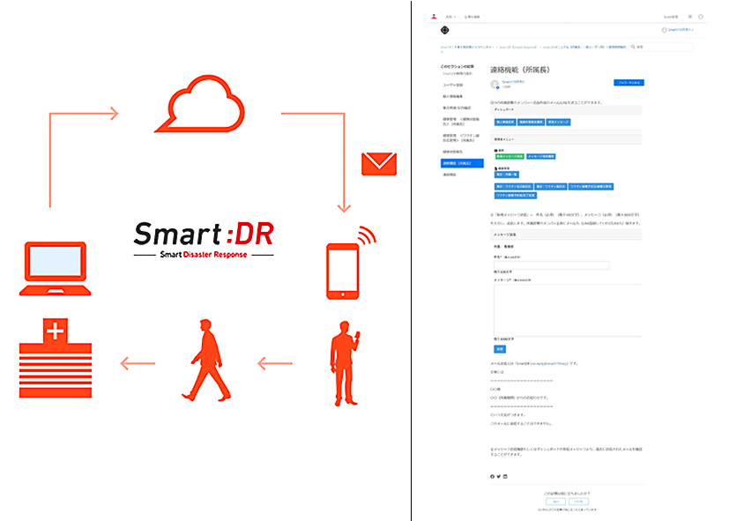
Task: Share article via Facebook icon
Action: (493, 476)
